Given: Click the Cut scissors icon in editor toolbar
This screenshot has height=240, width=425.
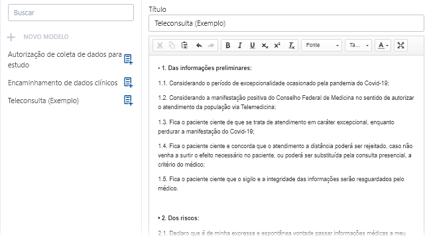Looking at the screenshot, I should [160, 46].
